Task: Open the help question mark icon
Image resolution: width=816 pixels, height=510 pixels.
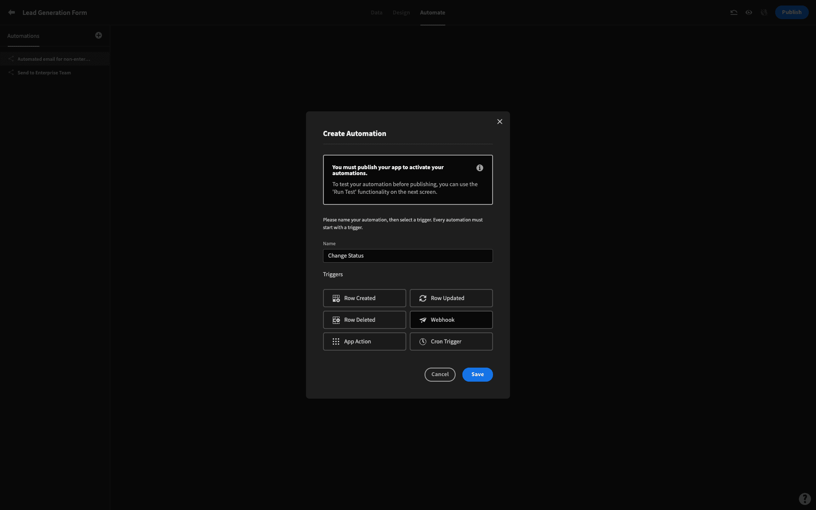Action: pyautogui.click(x=805, y=499)
